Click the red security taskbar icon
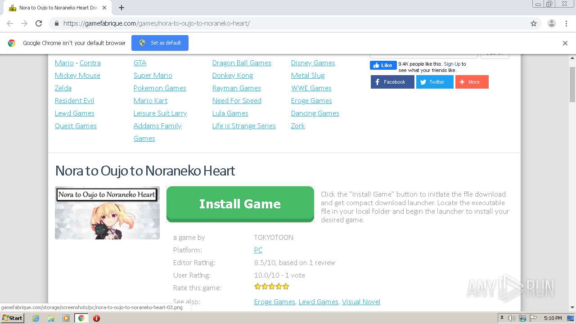 (x=96, y=318)
